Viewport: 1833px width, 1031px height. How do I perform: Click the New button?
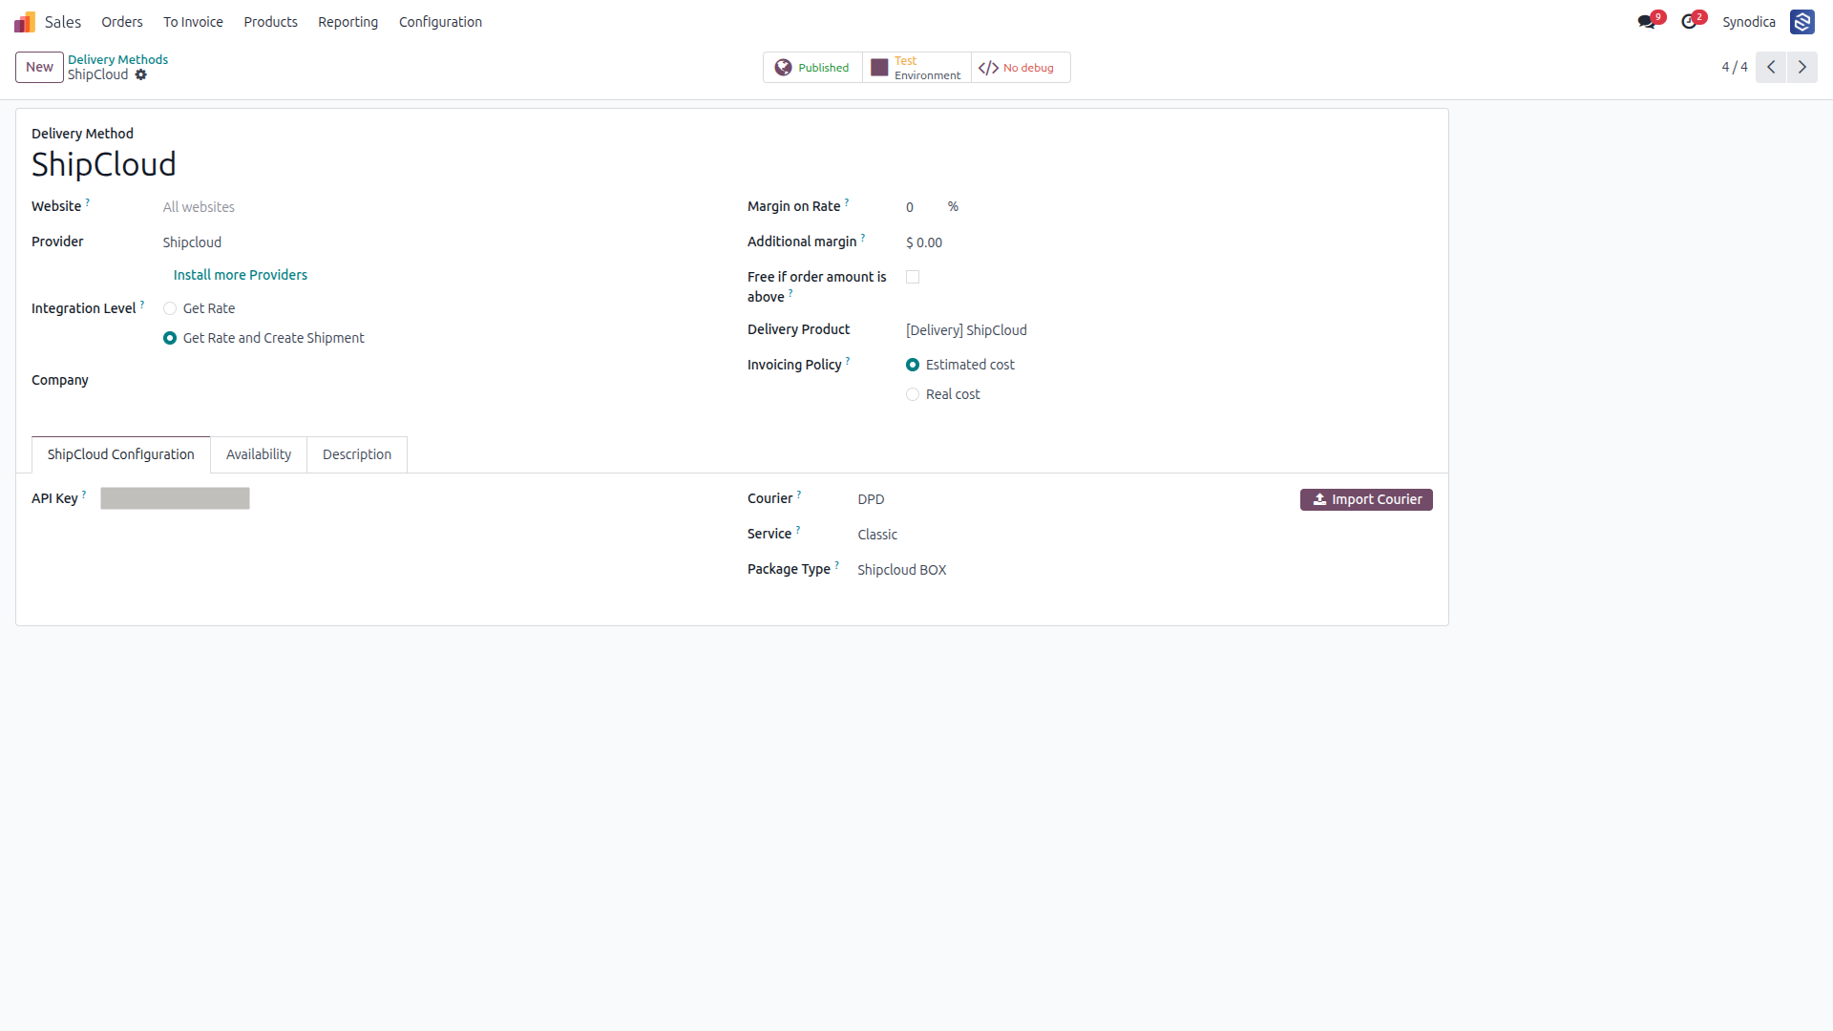pyautogui.click(x=40, y=67)
